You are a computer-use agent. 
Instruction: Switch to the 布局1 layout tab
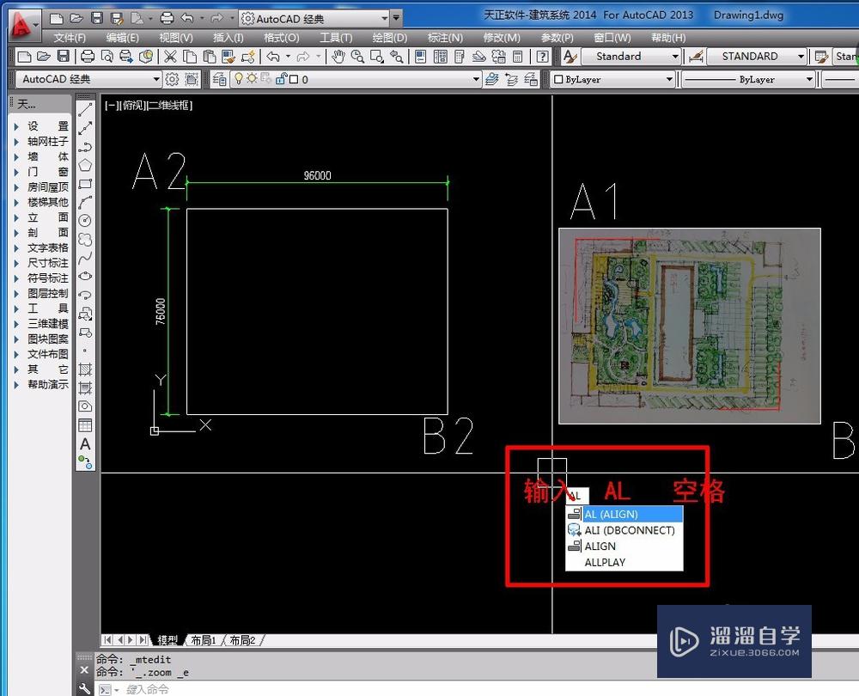(x=203, y=640)
